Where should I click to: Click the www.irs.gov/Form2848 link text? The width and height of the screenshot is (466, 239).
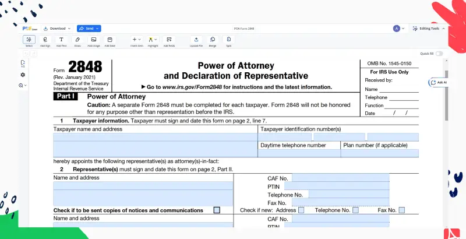click(x=192, y=87)
